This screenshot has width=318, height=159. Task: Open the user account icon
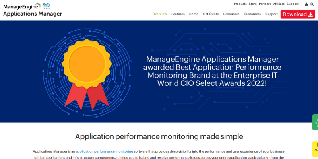coord(306,4)
